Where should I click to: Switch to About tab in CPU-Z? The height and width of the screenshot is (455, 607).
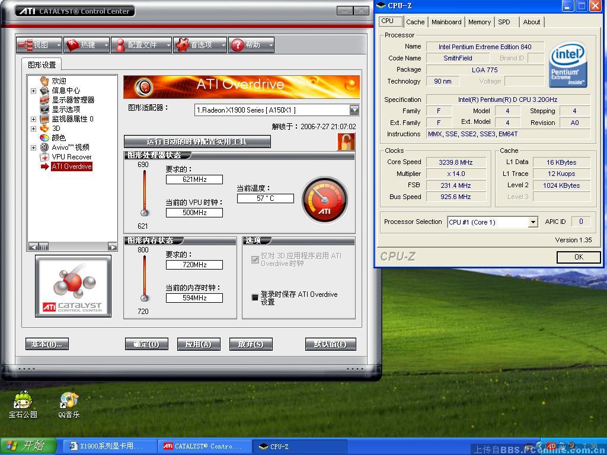532,22
